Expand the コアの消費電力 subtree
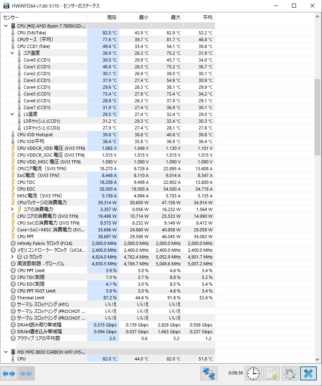 (x=12, y=209)
